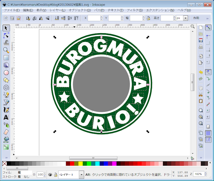Open the layer selector dropdown
Image resolution: width=214 pixels, height=181 pixels.
pyautogui.click(x=81, y=175)
